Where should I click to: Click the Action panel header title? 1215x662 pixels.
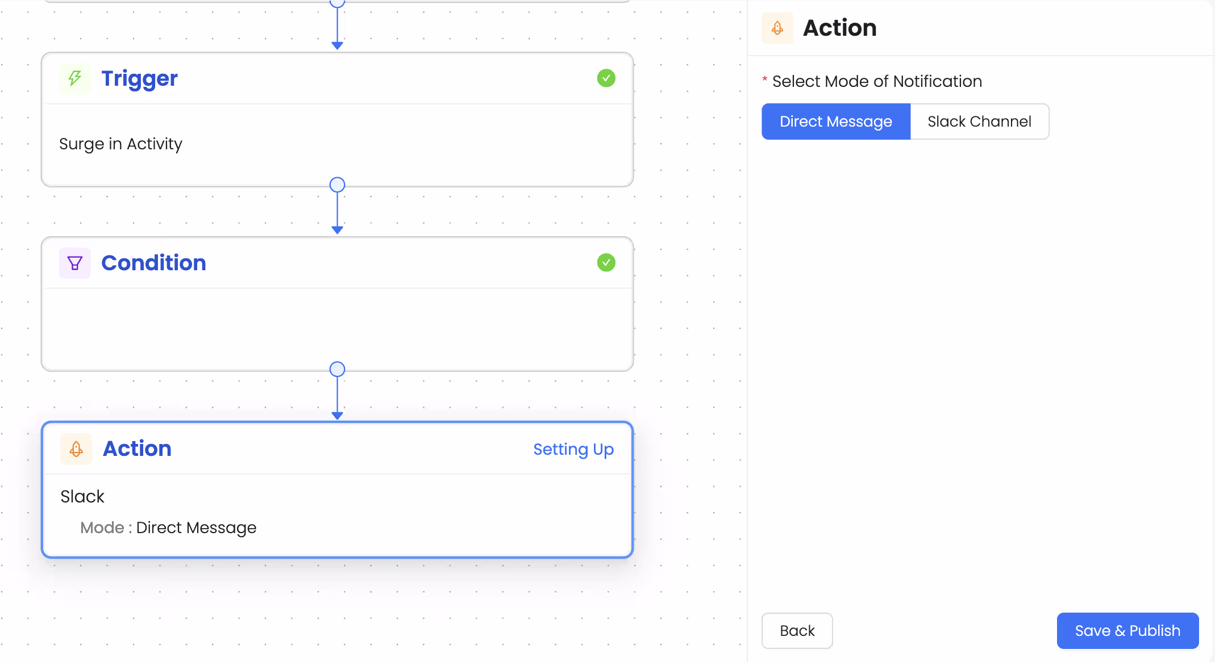(839, 27)
